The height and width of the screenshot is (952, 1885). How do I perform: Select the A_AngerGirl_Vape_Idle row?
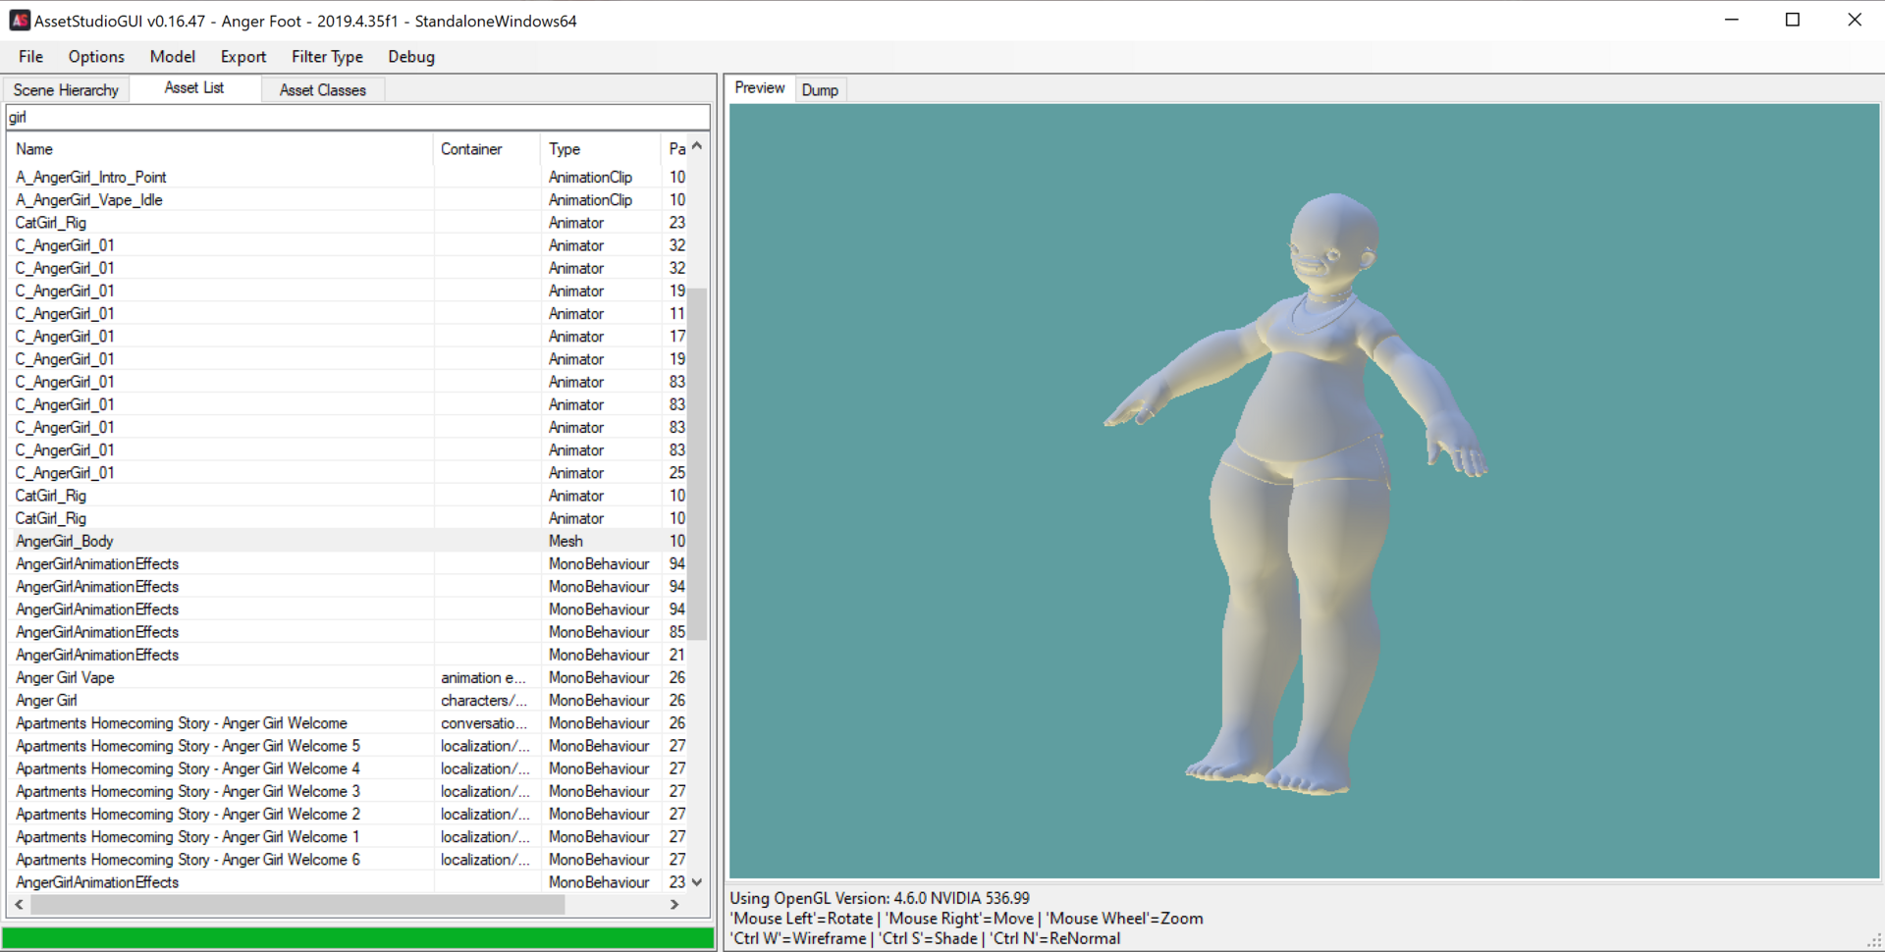(x=349, y=200)
